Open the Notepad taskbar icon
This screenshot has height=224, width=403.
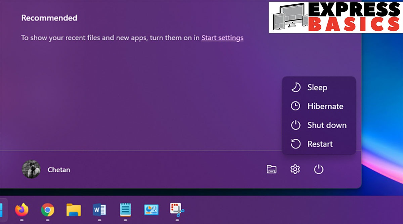pos(125,210)
